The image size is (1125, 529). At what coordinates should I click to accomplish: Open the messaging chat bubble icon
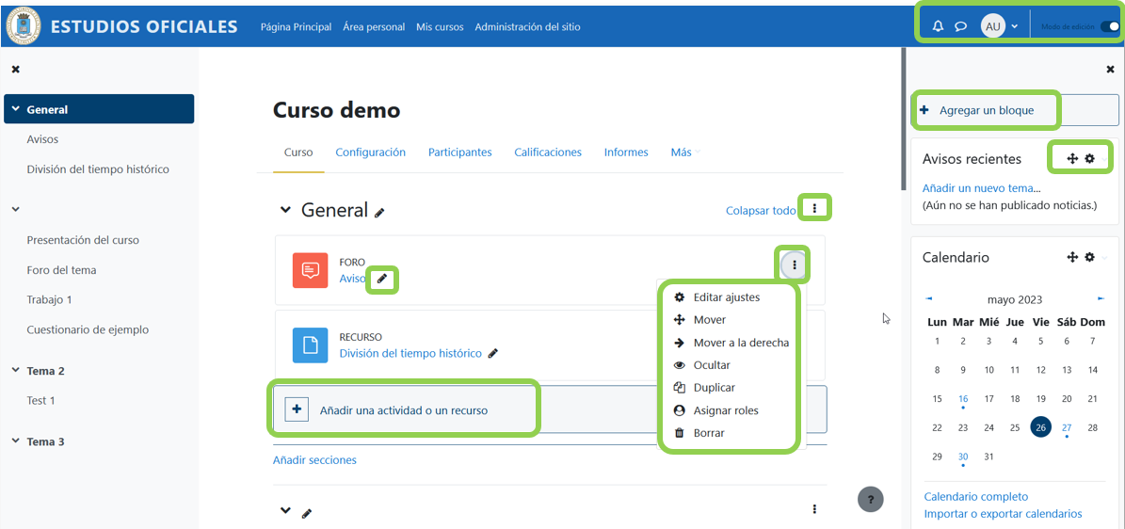tap(960, 26)
